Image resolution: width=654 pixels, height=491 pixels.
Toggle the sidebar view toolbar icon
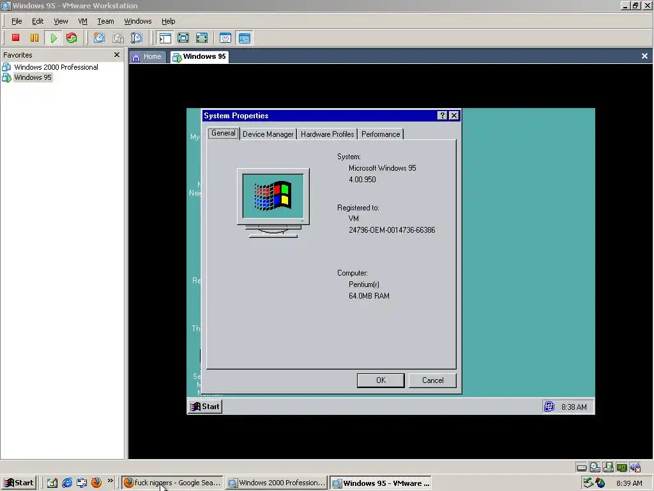(165, 38)
